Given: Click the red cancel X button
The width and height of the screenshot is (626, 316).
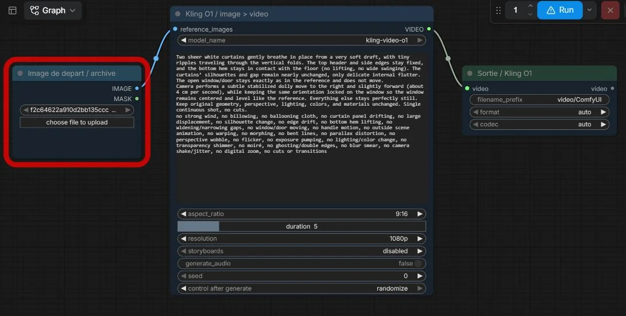Looking at the screenshot, I should coord(610,10).
